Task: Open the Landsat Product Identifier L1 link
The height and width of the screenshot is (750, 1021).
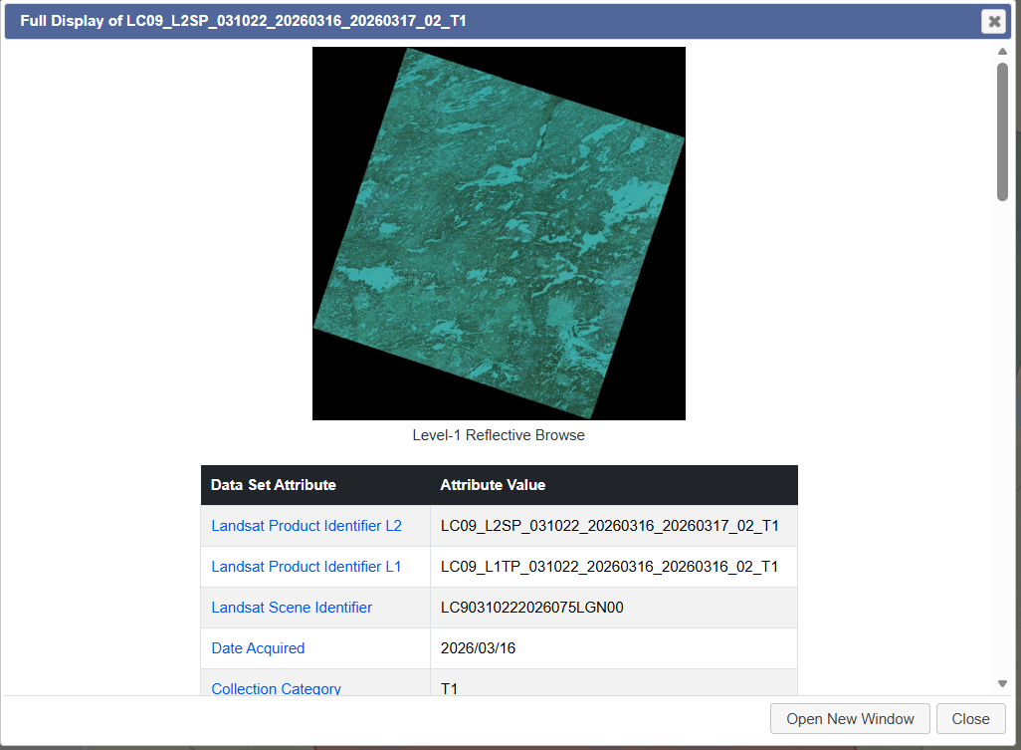Action: coord(306,567)
